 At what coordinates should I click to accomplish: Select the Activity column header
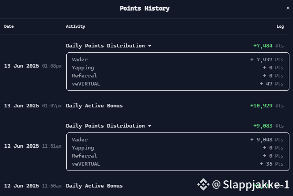[x=75, y=26]
